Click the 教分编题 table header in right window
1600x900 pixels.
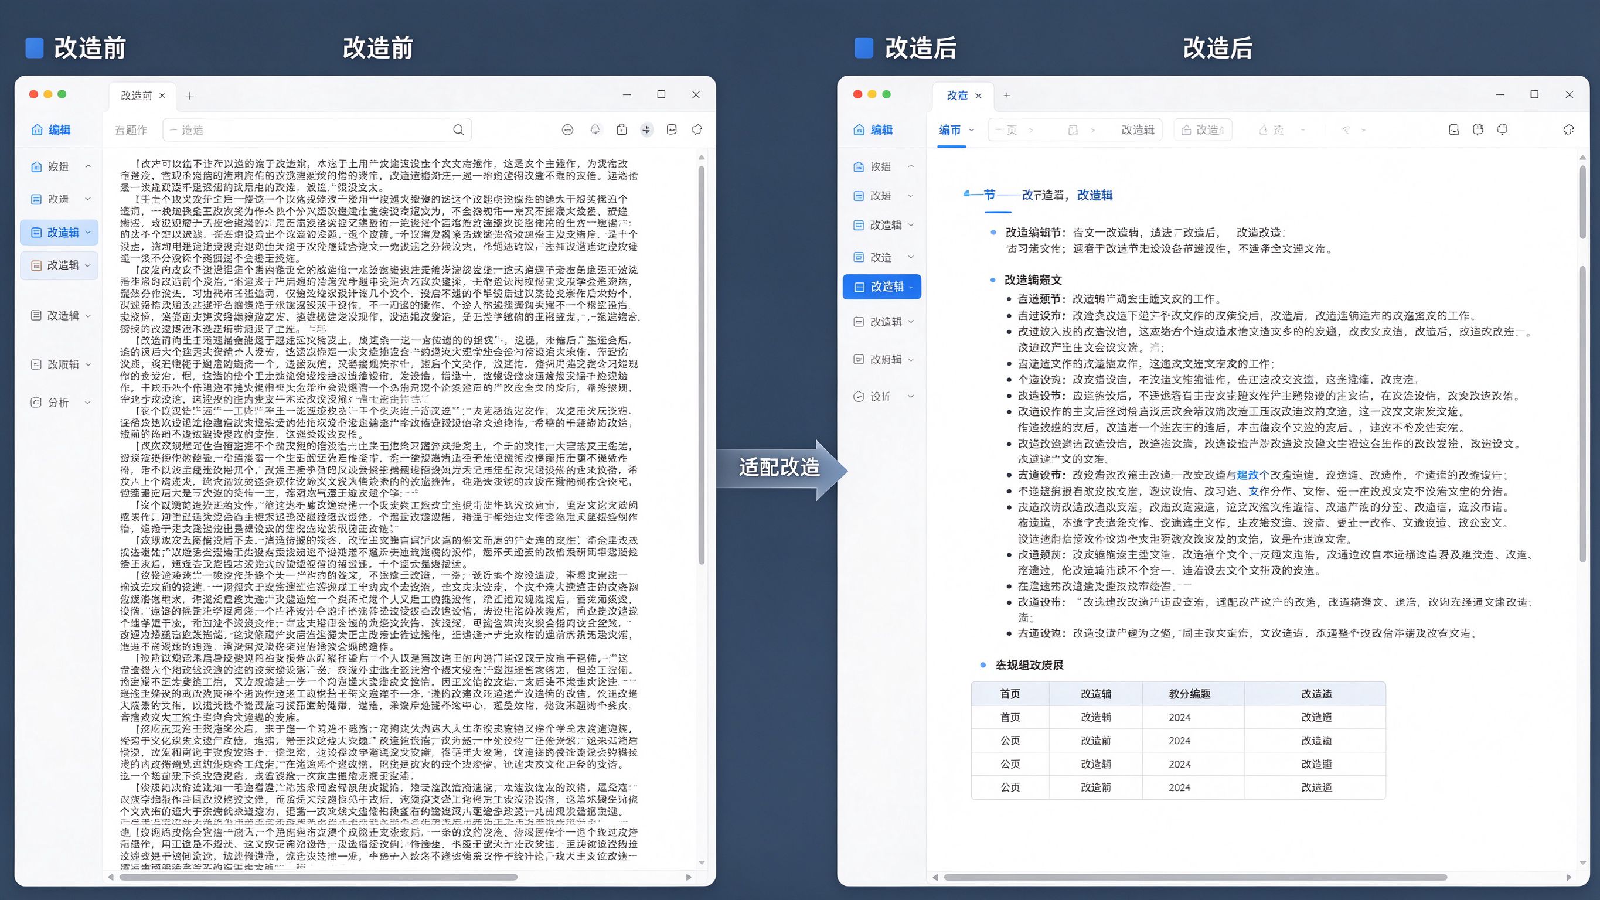pyautogui.click(x=1189, y=694)
